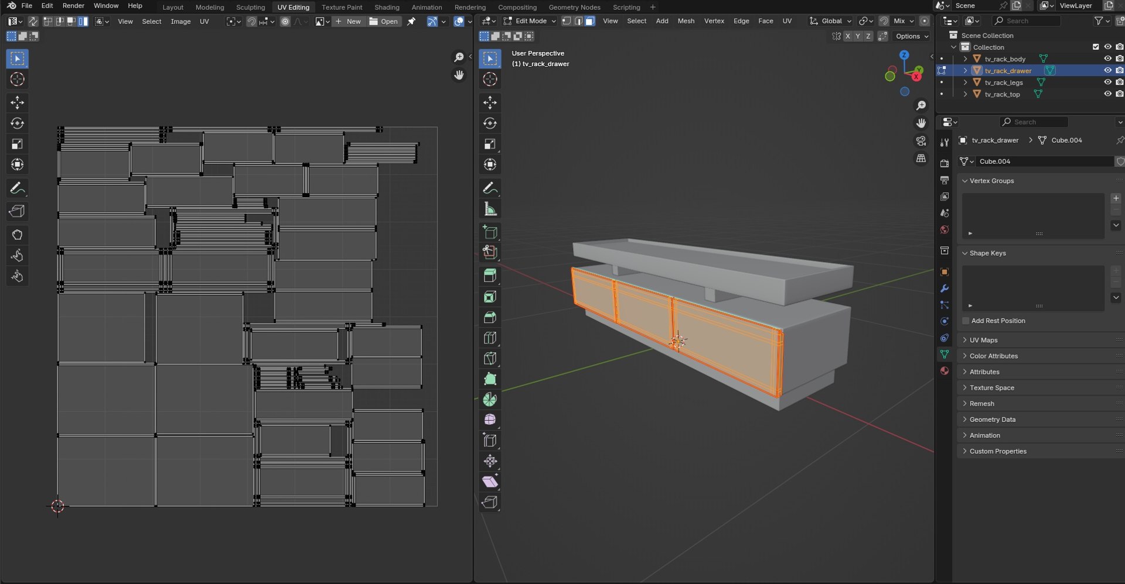Click the Annotate tool in the UV editor
Screen dimensions: 1125x584
tap(17, 188)
